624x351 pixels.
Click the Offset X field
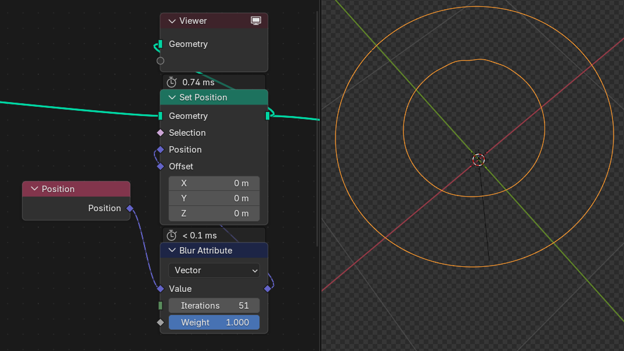(214, 183)
